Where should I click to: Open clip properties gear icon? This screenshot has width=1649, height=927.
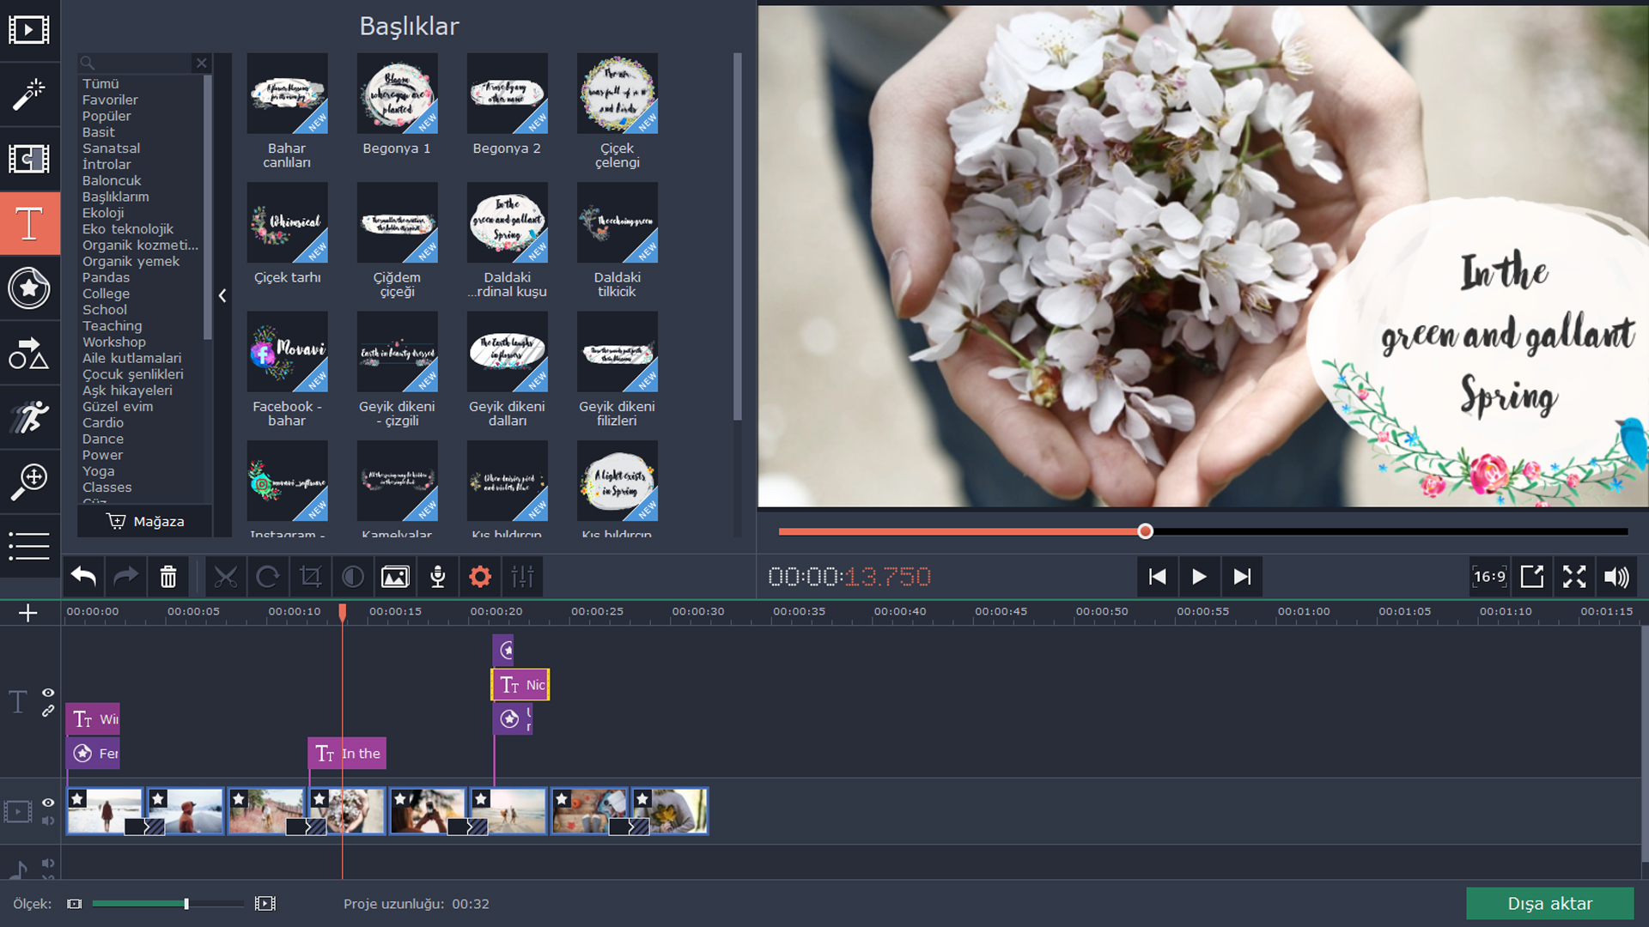(480, 577)
